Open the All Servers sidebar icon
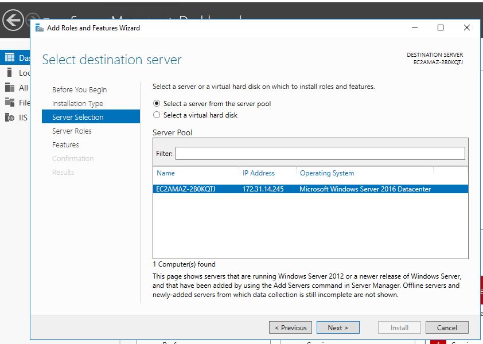 [x=9, y=87]
